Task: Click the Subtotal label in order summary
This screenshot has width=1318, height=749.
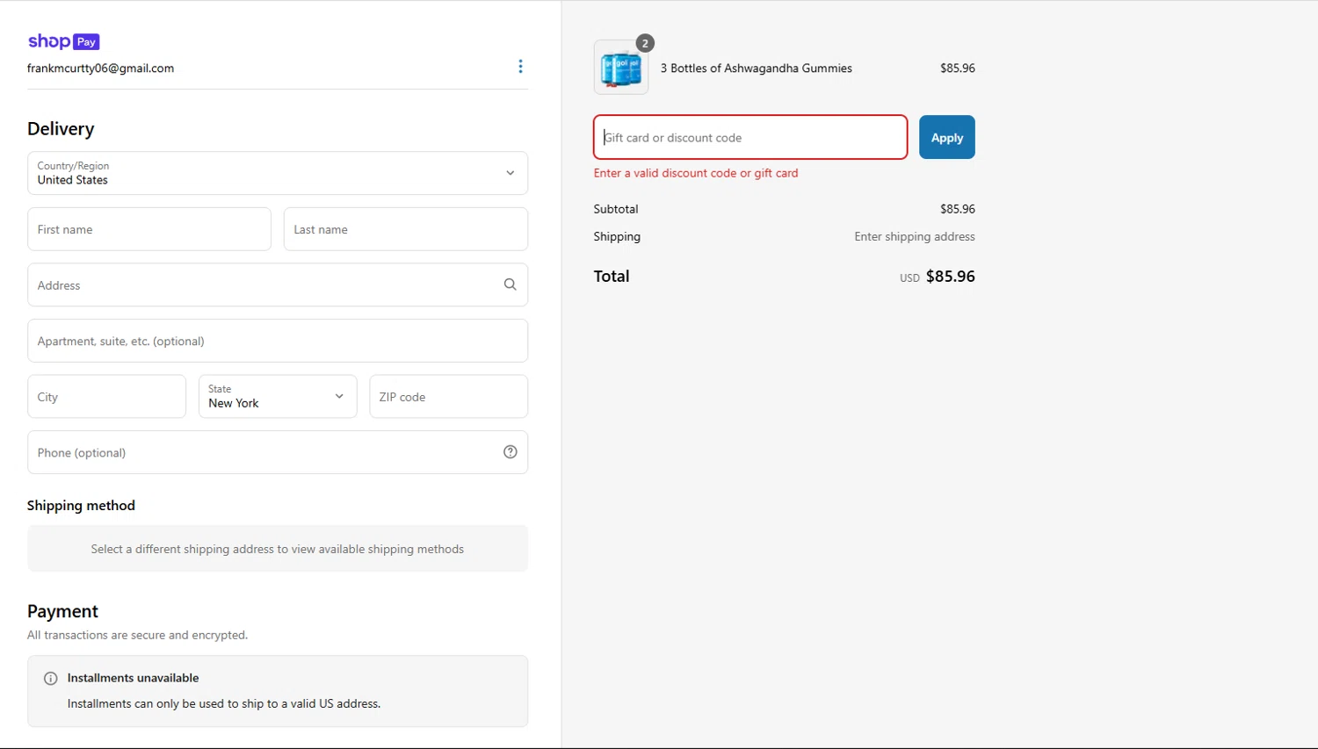Action: point(616,209)
